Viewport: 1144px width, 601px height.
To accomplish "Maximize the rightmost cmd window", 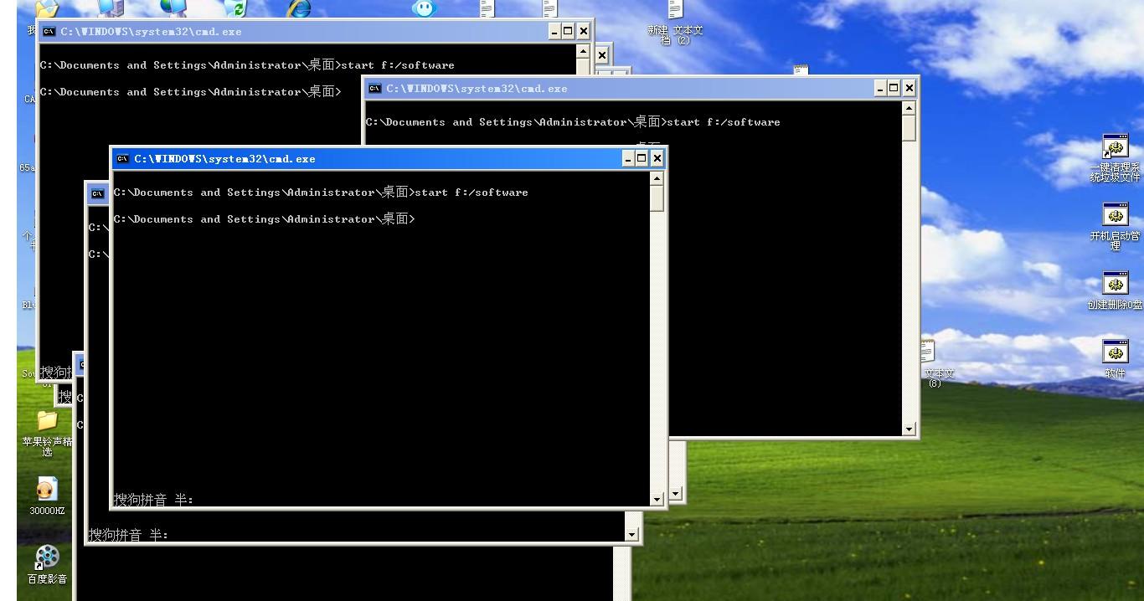I will [x=894, y=89].
